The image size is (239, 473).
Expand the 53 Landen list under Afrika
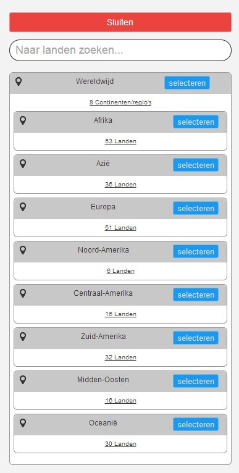pyautogui.click(x=120, y=141)
